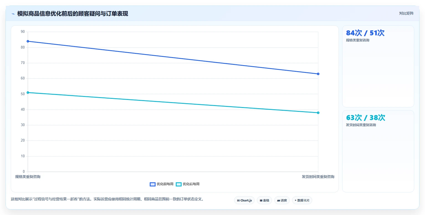Viewport: 425px width, 215px height.
Task: Select the 数据卡片 chip
Action: tap(302, 200)
